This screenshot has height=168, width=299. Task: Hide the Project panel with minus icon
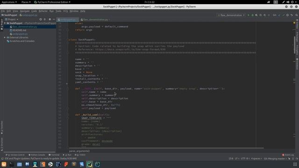pyautogui.click(x=54, y=19)
